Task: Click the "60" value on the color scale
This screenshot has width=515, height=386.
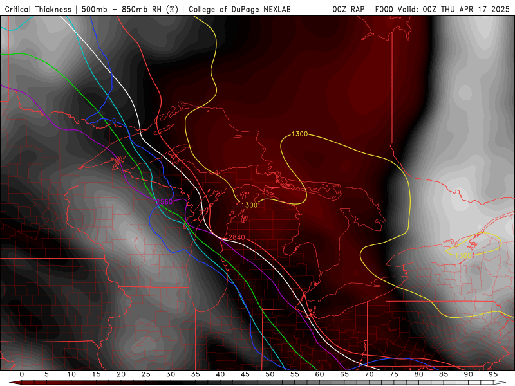Action: [319, 374]
